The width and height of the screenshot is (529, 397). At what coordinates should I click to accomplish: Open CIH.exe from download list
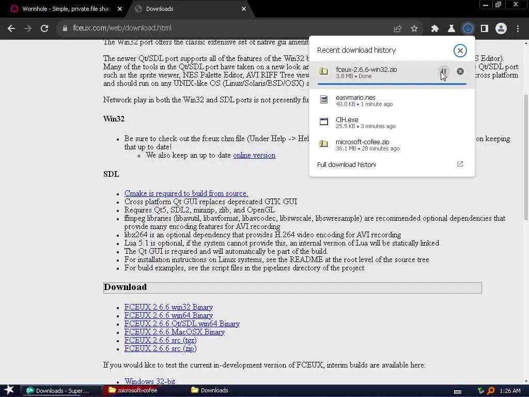[x=392, y=123]
